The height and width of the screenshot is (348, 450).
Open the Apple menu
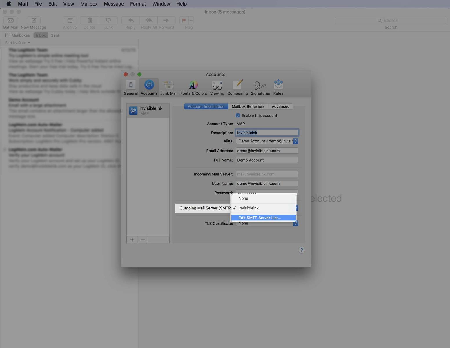(x=9, y=4)
